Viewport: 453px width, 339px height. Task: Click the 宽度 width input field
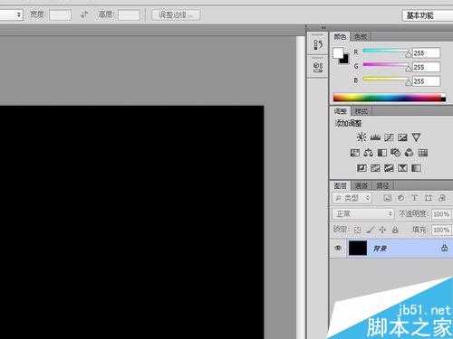[60, 14]
